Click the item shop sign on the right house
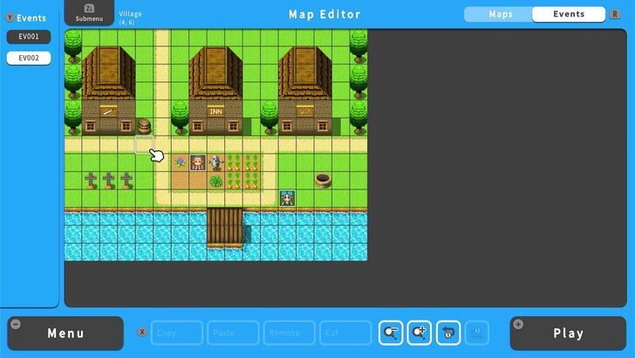The height and width of the screenshot is (358, 635). [x=305, y=111]
